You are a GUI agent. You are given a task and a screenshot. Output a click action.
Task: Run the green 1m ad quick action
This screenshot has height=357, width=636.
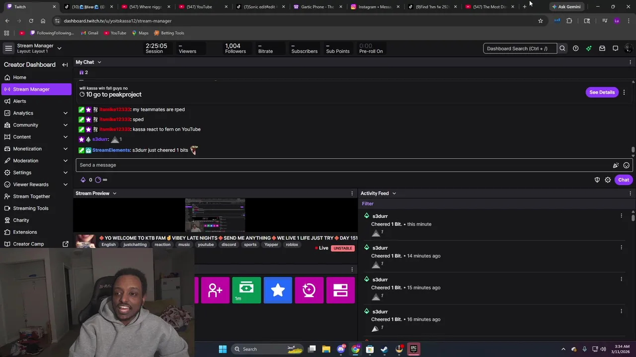click(x=246, y=290)
